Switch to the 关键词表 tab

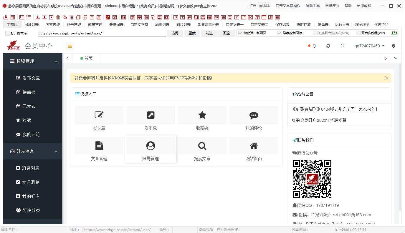coord(116,25)
